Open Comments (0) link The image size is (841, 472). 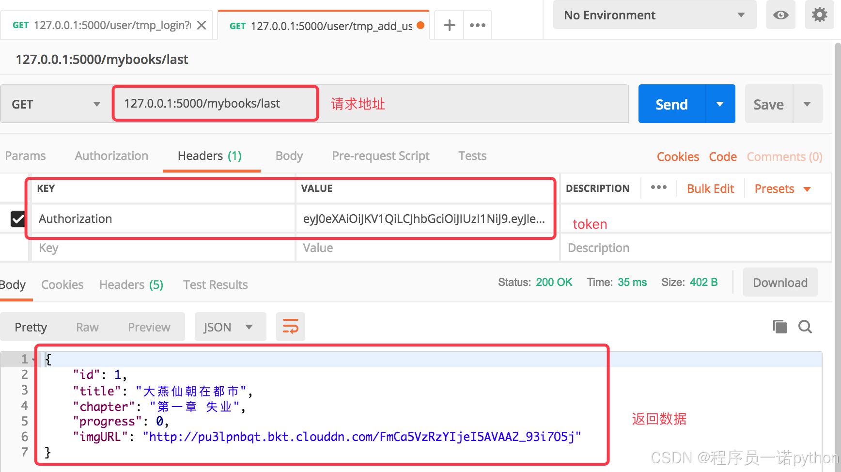click(784, 157)
